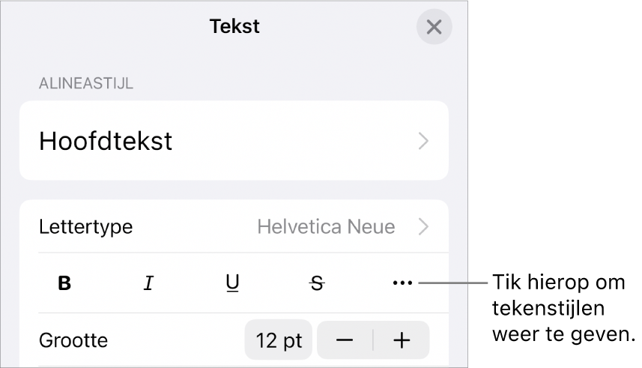Click the ALINEASTIJL section header
This screenshot has width=642, height=368.
86,83
